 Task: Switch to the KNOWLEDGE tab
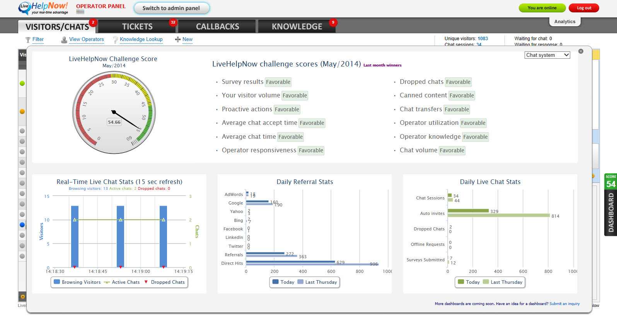[297, 27]
